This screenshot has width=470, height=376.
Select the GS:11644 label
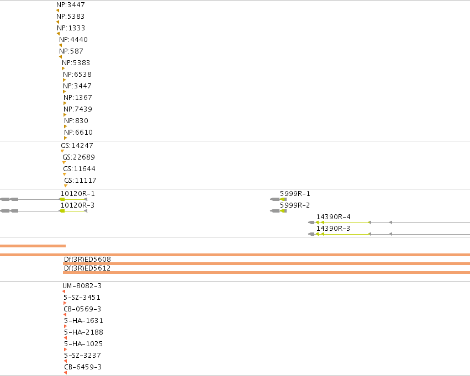point(80,169)
